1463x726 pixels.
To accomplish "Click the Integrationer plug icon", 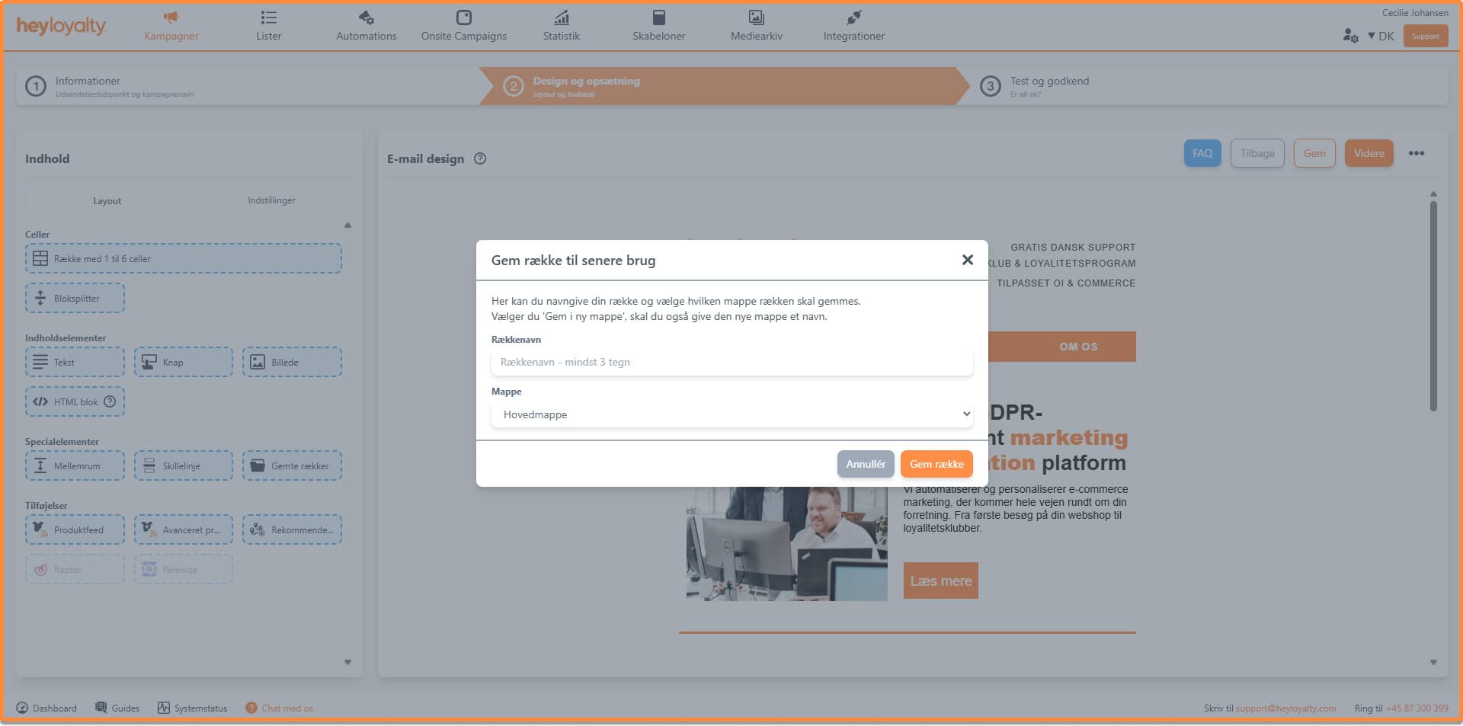I will pyautogui.click(x=853, y=18).
